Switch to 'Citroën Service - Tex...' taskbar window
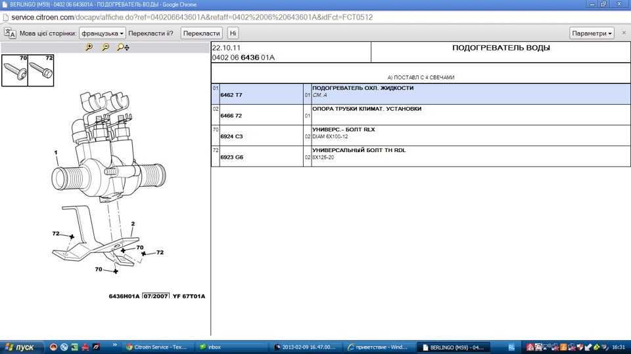 pos(156,347)
